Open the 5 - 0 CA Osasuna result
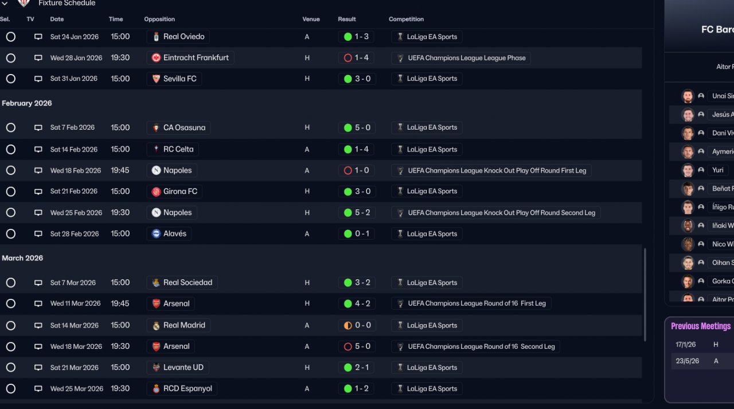The width and height of the screenshot is (734, 409). (357, 128)
